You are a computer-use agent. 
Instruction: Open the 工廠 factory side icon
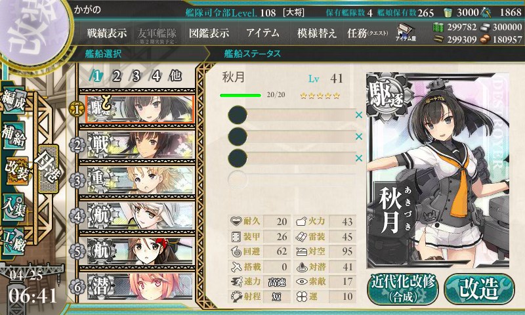[14, 241]
